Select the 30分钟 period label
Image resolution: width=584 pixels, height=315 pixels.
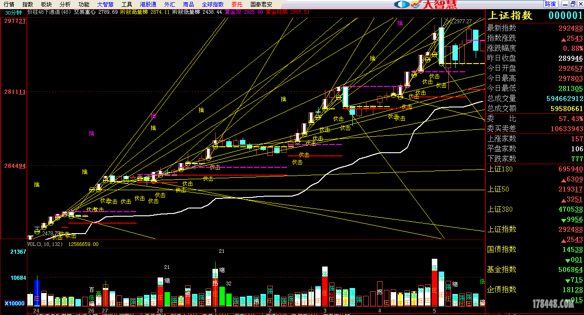[x=13, y=13]
